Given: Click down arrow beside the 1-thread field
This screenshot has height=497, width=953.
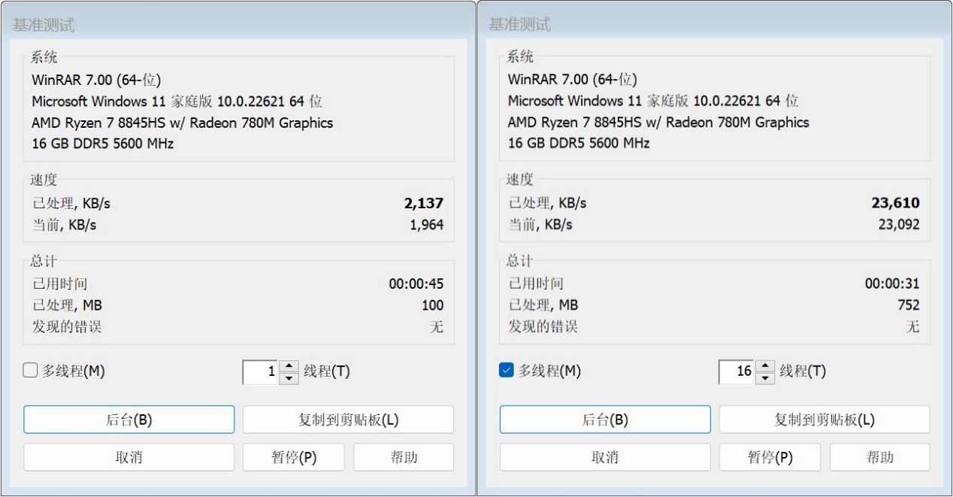Looking at the screenshot, I should (x=289, y=377).
